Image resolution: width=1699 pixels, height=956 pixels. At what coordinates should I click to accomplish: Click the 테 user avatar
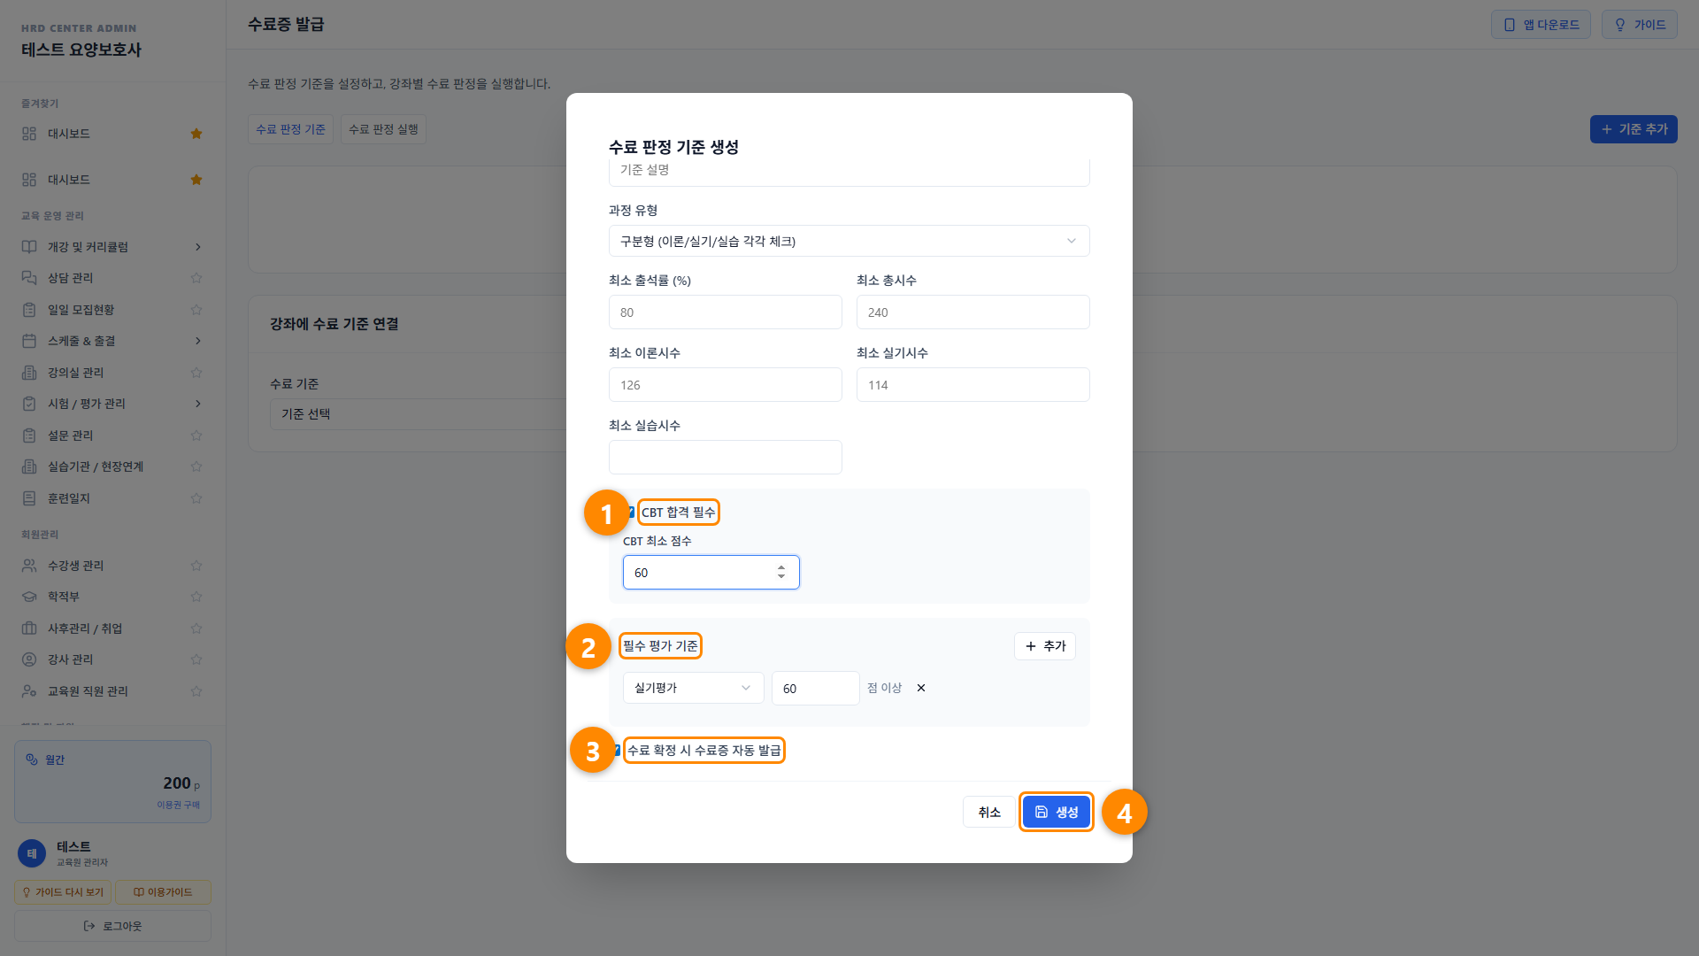tap(32, 853)
